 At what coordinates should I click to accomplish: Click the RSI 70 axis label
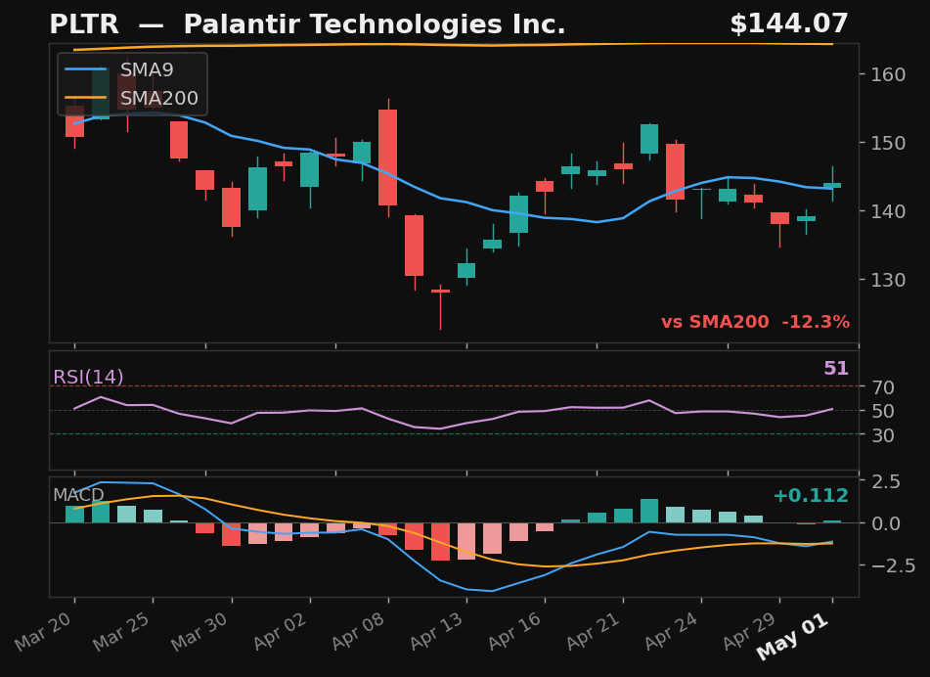882,388
